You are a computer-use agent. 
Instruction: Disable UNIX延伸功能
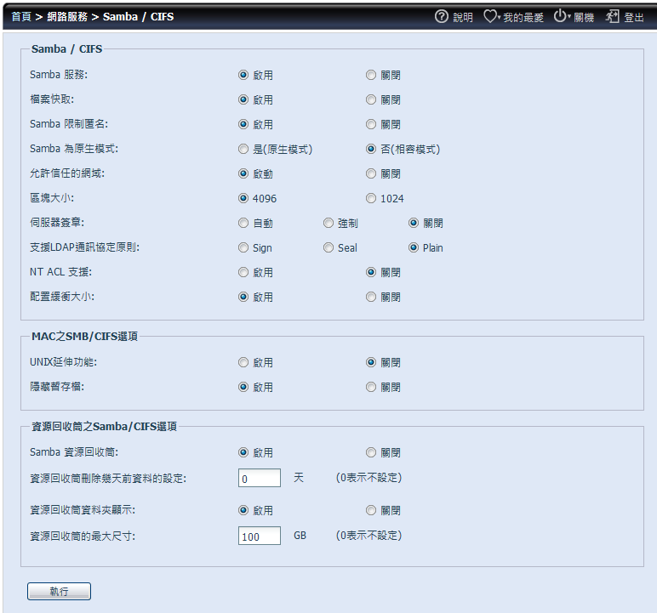click(x=371, y=362)
